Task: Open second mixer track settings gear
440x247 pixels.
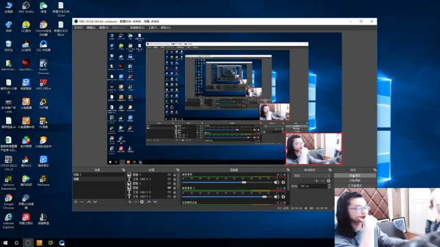Action: 283,197
